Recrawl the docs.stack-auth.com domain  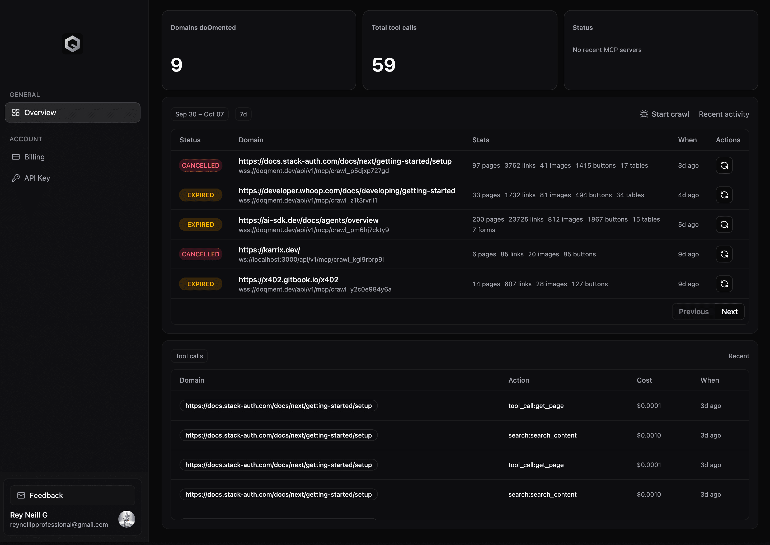[x=724, y=165]
